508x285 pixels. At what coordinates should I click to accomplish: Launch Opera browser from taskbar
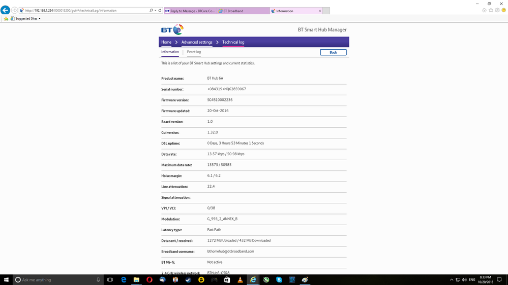150,280
